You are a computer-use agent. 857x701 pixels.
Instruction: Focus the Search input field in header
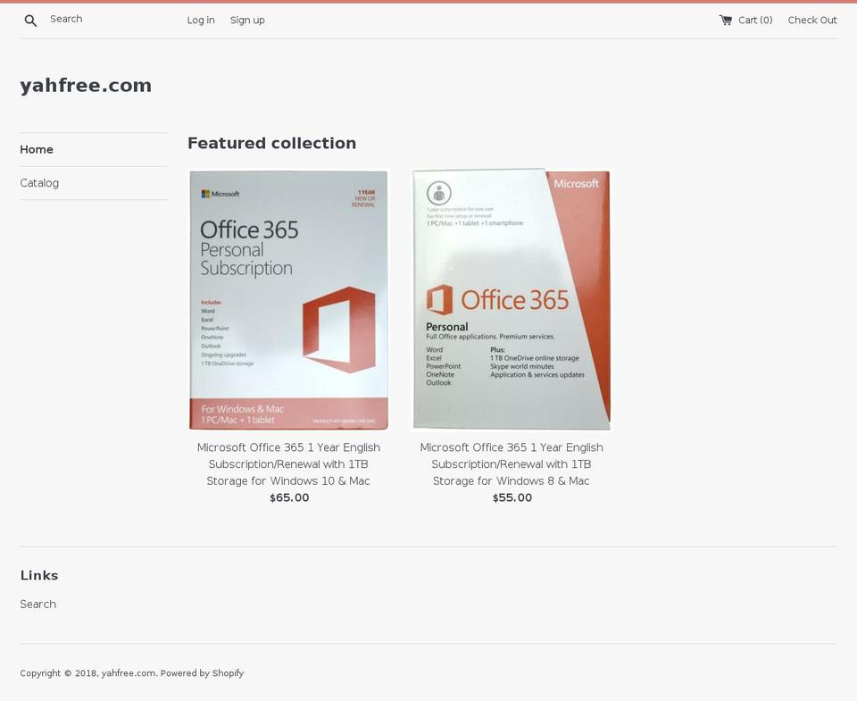point(109,19)
